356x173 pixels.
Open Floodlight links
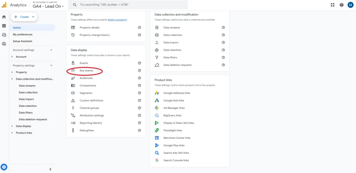[173, 130]
